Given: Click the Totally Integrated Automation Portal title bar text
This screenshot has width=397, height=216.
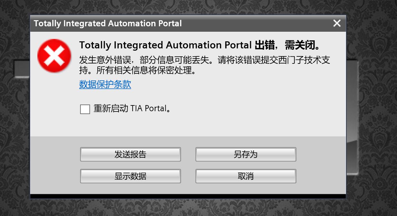Looking at the screenshot, I should (x=108, y=23).
